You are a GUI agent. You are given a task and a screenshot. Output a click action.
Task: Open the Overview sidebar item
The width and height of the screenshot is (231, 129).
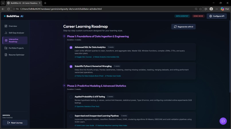tap(15, 26)
